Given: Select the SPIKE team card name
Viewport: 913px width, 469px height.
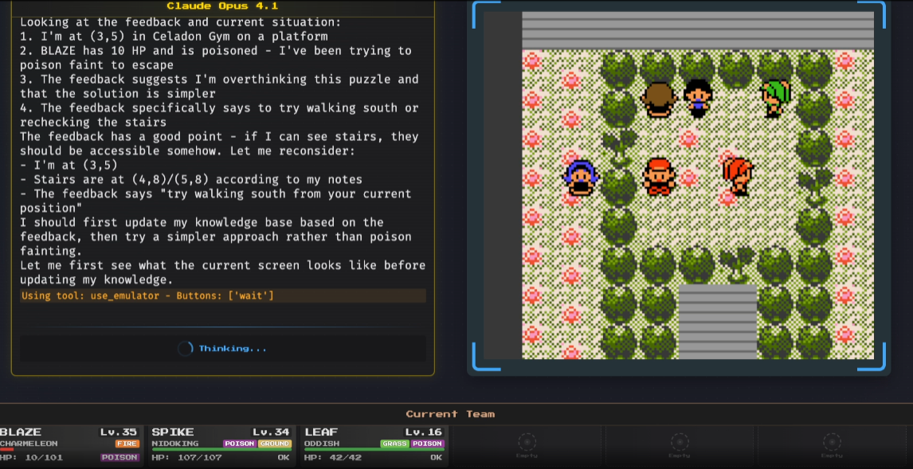Looking at the screenshot, I should tap(173, 432).
